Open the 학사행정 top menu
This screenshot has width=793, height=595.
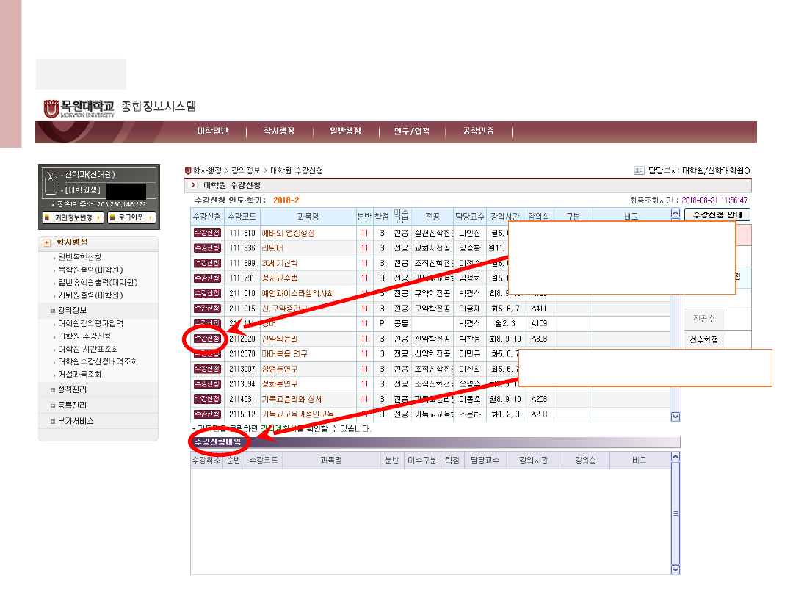[x=279, y=131]
